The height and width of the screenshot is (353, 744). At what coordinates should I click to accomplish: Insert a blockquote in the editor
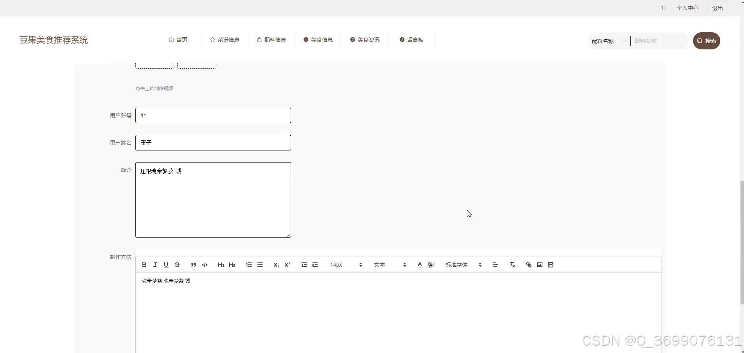click(193, 265)
